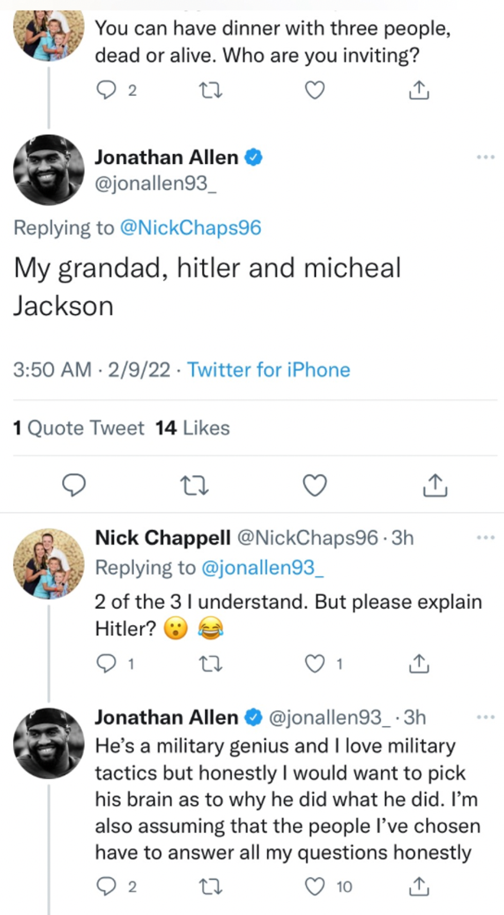Like the "military genius" reply with 10 likes
The image size is (504, 915).
315,886
